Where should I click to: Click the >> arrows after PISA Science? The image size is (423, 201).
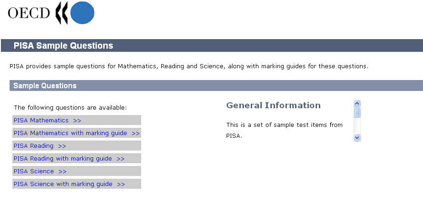(x=63, y=171)
